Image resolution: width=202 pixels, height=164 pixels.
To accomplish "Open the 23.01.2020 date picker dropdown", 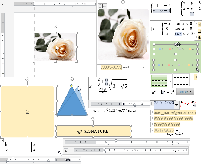I will 176,104.
